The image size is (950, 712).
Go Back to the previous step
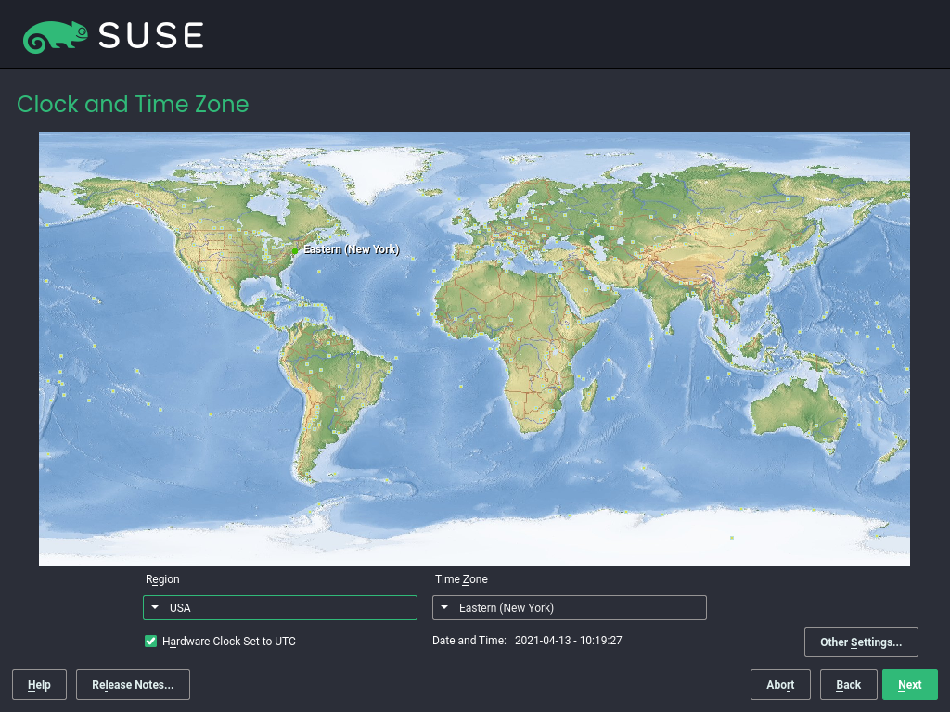(x=848, y=685)
